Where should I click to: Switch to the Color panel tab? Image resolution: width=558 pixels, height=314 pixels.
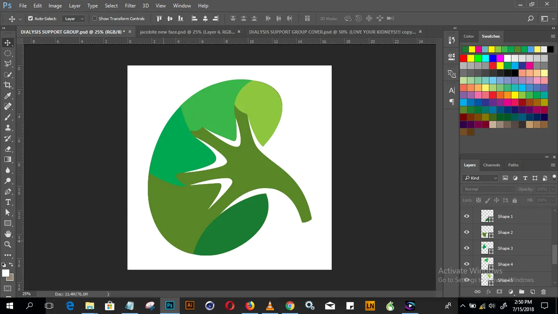point(469,36)
